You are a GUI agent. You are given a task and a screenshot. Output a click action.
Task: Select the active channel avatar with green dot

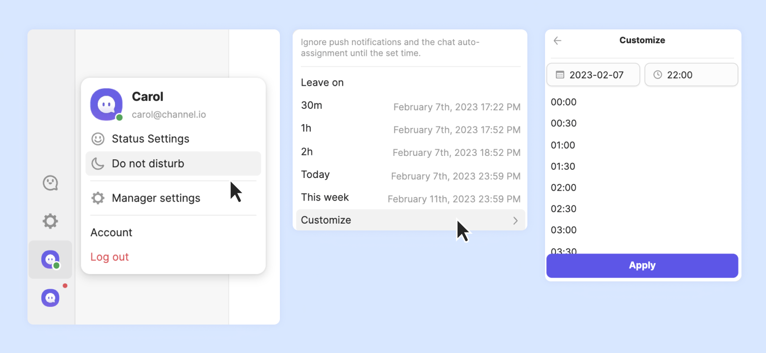tap(51, 260)
